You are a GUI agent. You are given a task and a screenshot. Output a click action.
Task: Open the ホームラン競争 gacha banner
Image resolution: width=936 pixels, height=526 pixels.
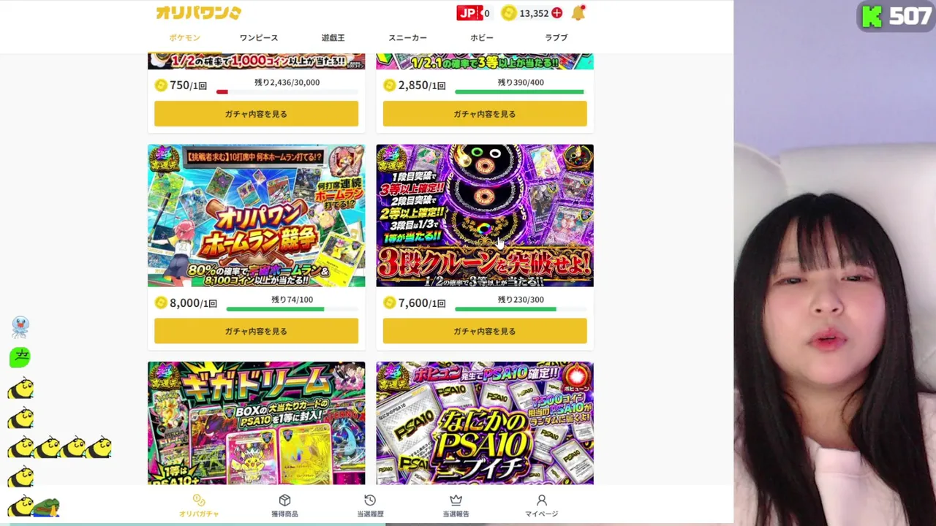coord(256,216)
